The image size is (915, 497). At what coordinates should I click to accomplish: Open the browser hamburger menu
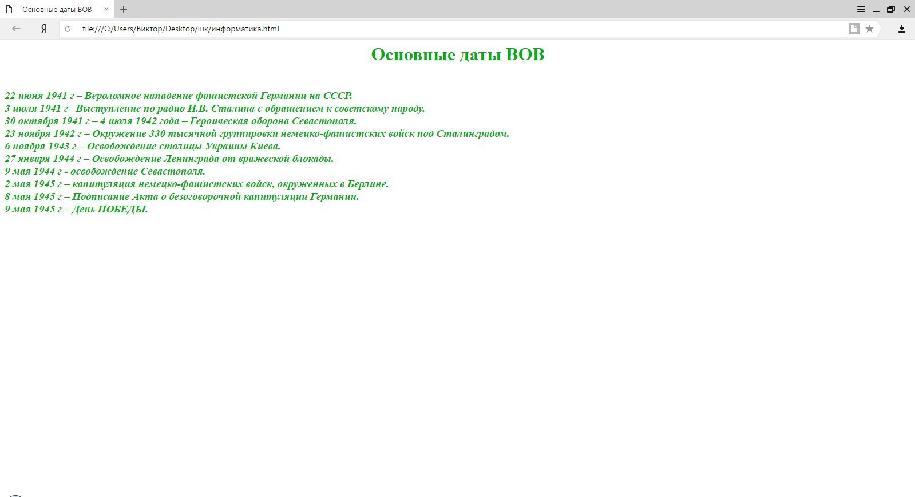coord(861,9)
